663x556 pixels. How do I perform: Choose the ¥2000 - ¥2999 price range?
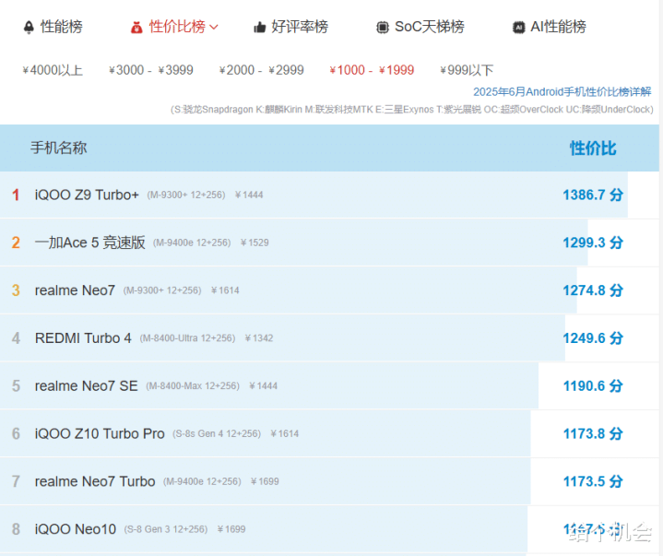(x=261, y=70)
